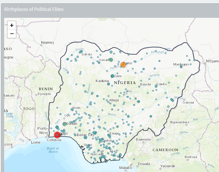Click the teal marker at Zaria
Viewport: 219px width, 172px height.
[112, 76]
